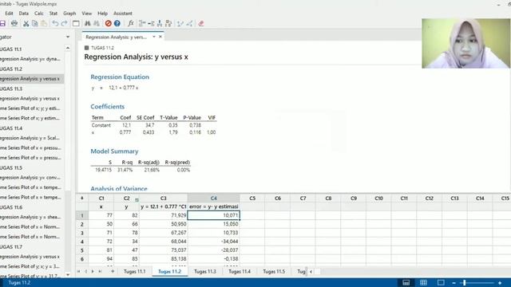Click the Insert Column toolbar icon
Viewport: 511px width, 287px height.
pos(160,23)
